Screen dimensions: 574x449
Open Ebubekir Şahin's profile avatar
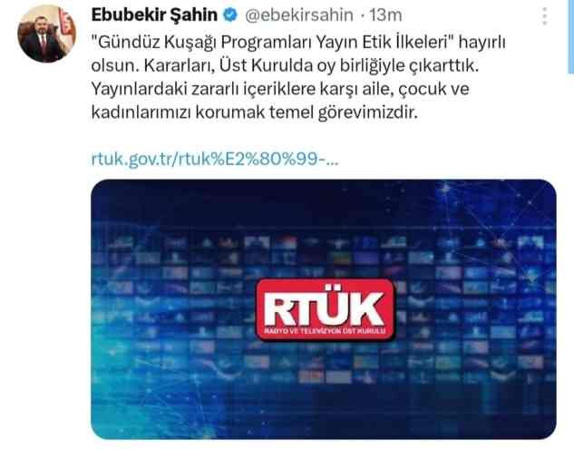pos(46,34)
